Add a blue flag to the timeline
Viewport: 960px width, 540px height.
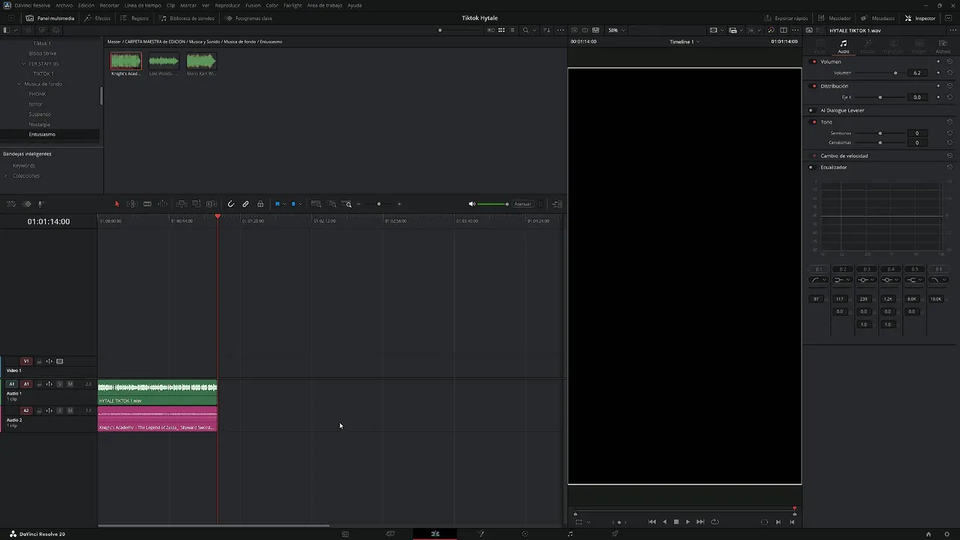(277, 204)
